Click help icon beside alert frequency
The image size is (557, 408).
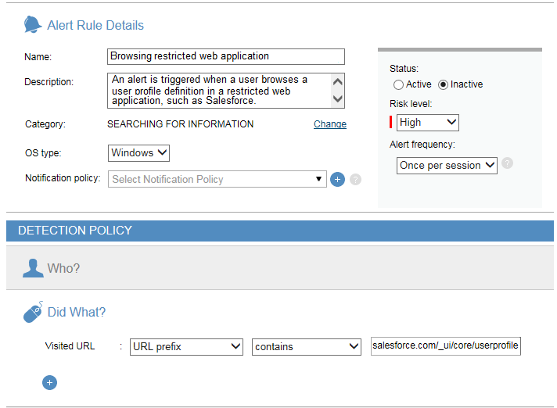click(507, 163)
